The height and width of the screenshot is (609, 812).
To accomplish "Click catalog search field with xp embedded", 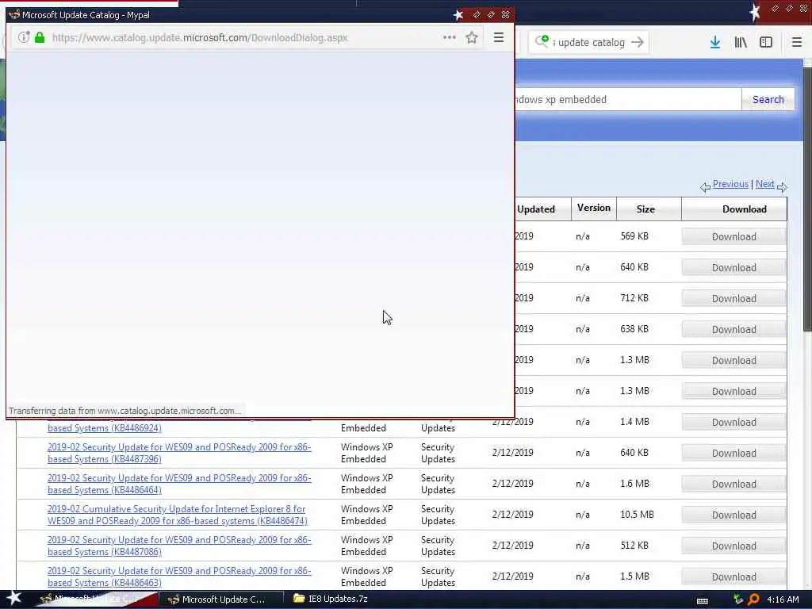I will tap(628, 99).
